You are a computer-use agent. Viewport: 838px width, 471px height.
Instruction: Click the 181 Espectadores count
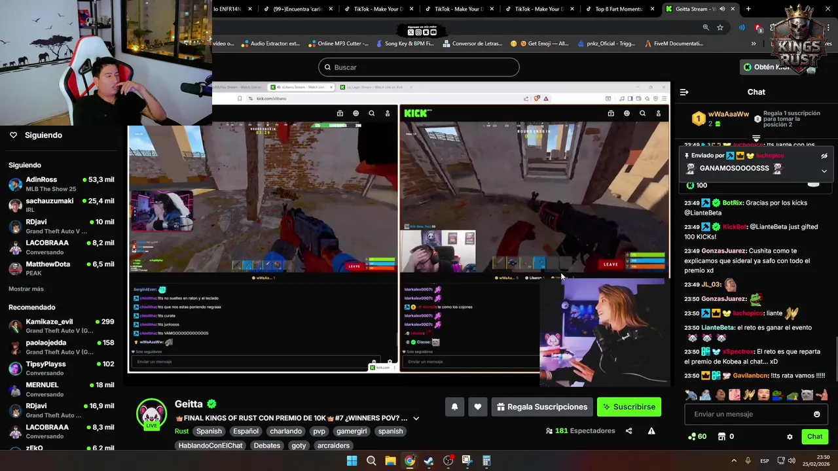pos(580,431)
